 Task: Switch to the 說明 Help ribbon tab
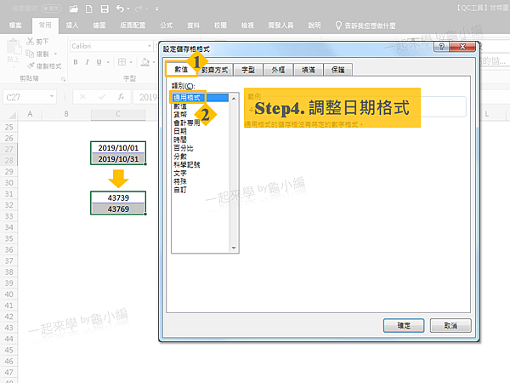pos(314,25)
